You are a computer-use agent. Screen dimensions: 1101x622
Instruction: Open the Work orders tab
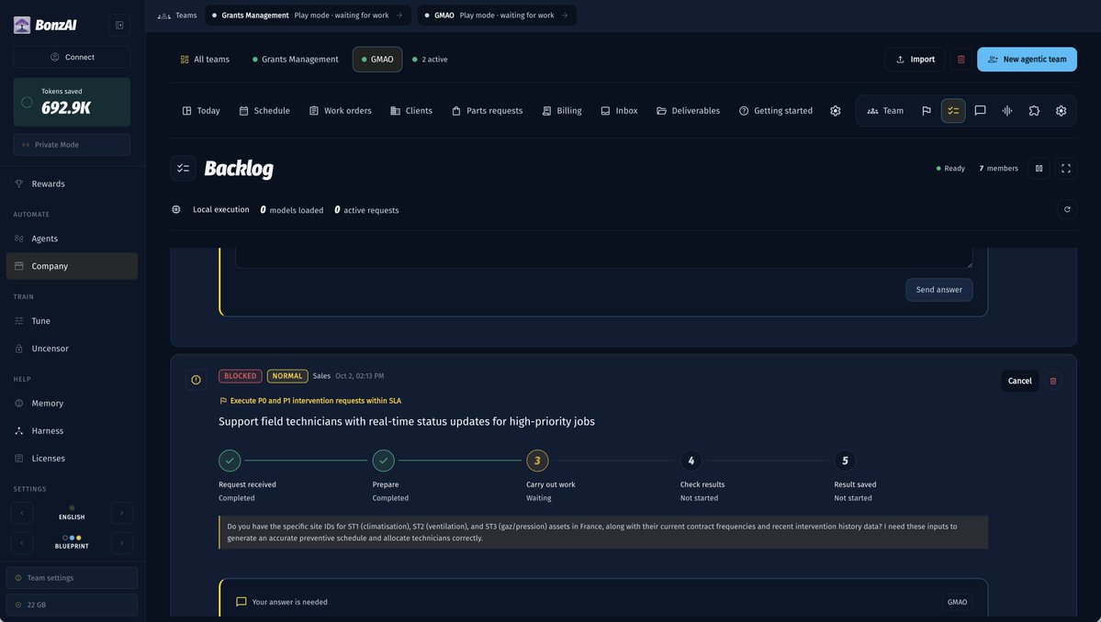pyautogui.click(x=341, y=111)
